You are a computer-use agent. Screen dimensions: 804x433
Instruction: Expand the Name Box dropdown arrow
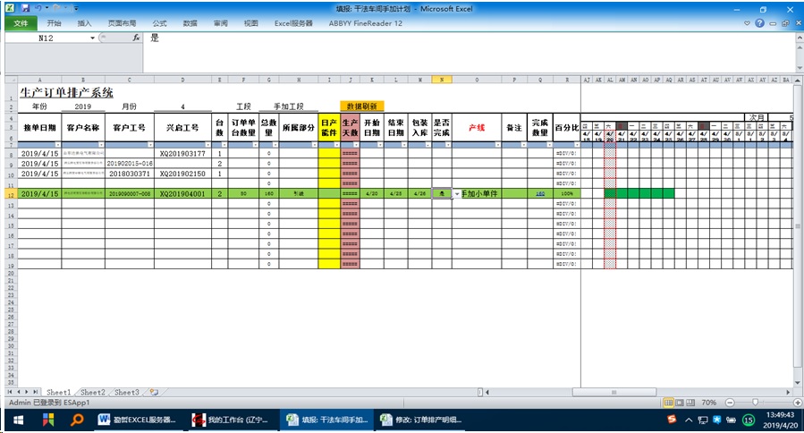(x=92, y=38)
